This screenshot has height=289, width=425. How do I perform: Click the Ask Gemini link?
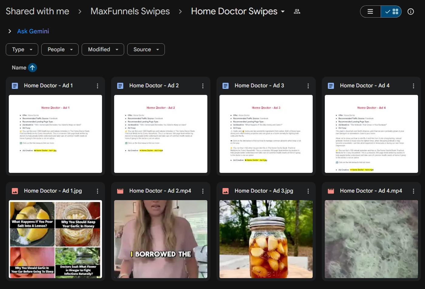pos(33,31)
